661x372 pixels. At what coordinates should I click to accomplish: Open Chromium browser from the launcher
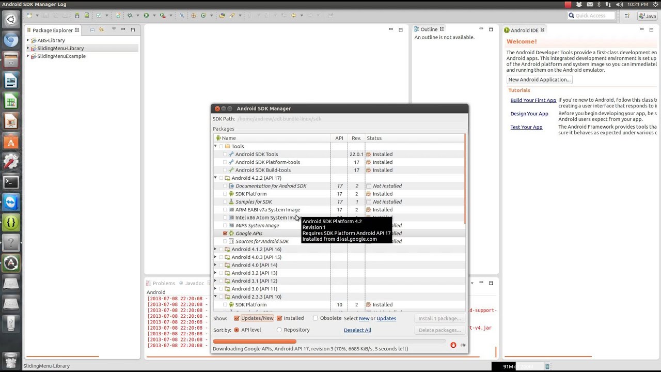pos(11,40)
